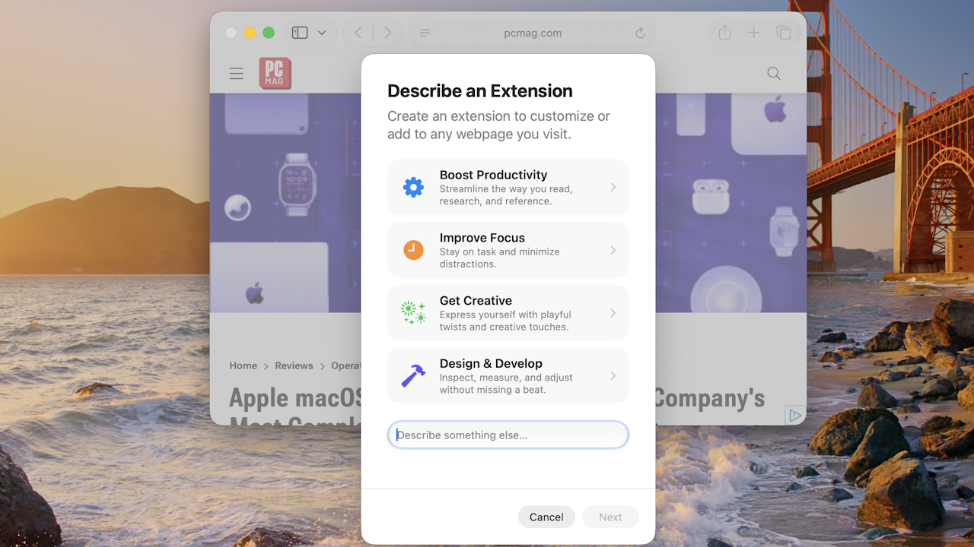974x547 pixels.
Task: Select the Get Creative title text
Action: tap(476, 301)
